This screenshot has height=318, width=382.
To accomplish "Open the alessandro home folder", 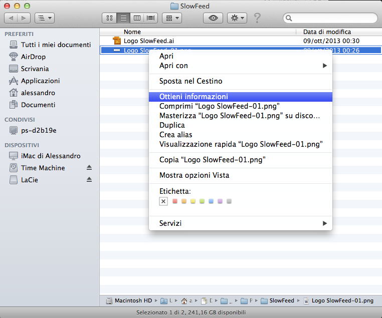I will coord(32,93).
